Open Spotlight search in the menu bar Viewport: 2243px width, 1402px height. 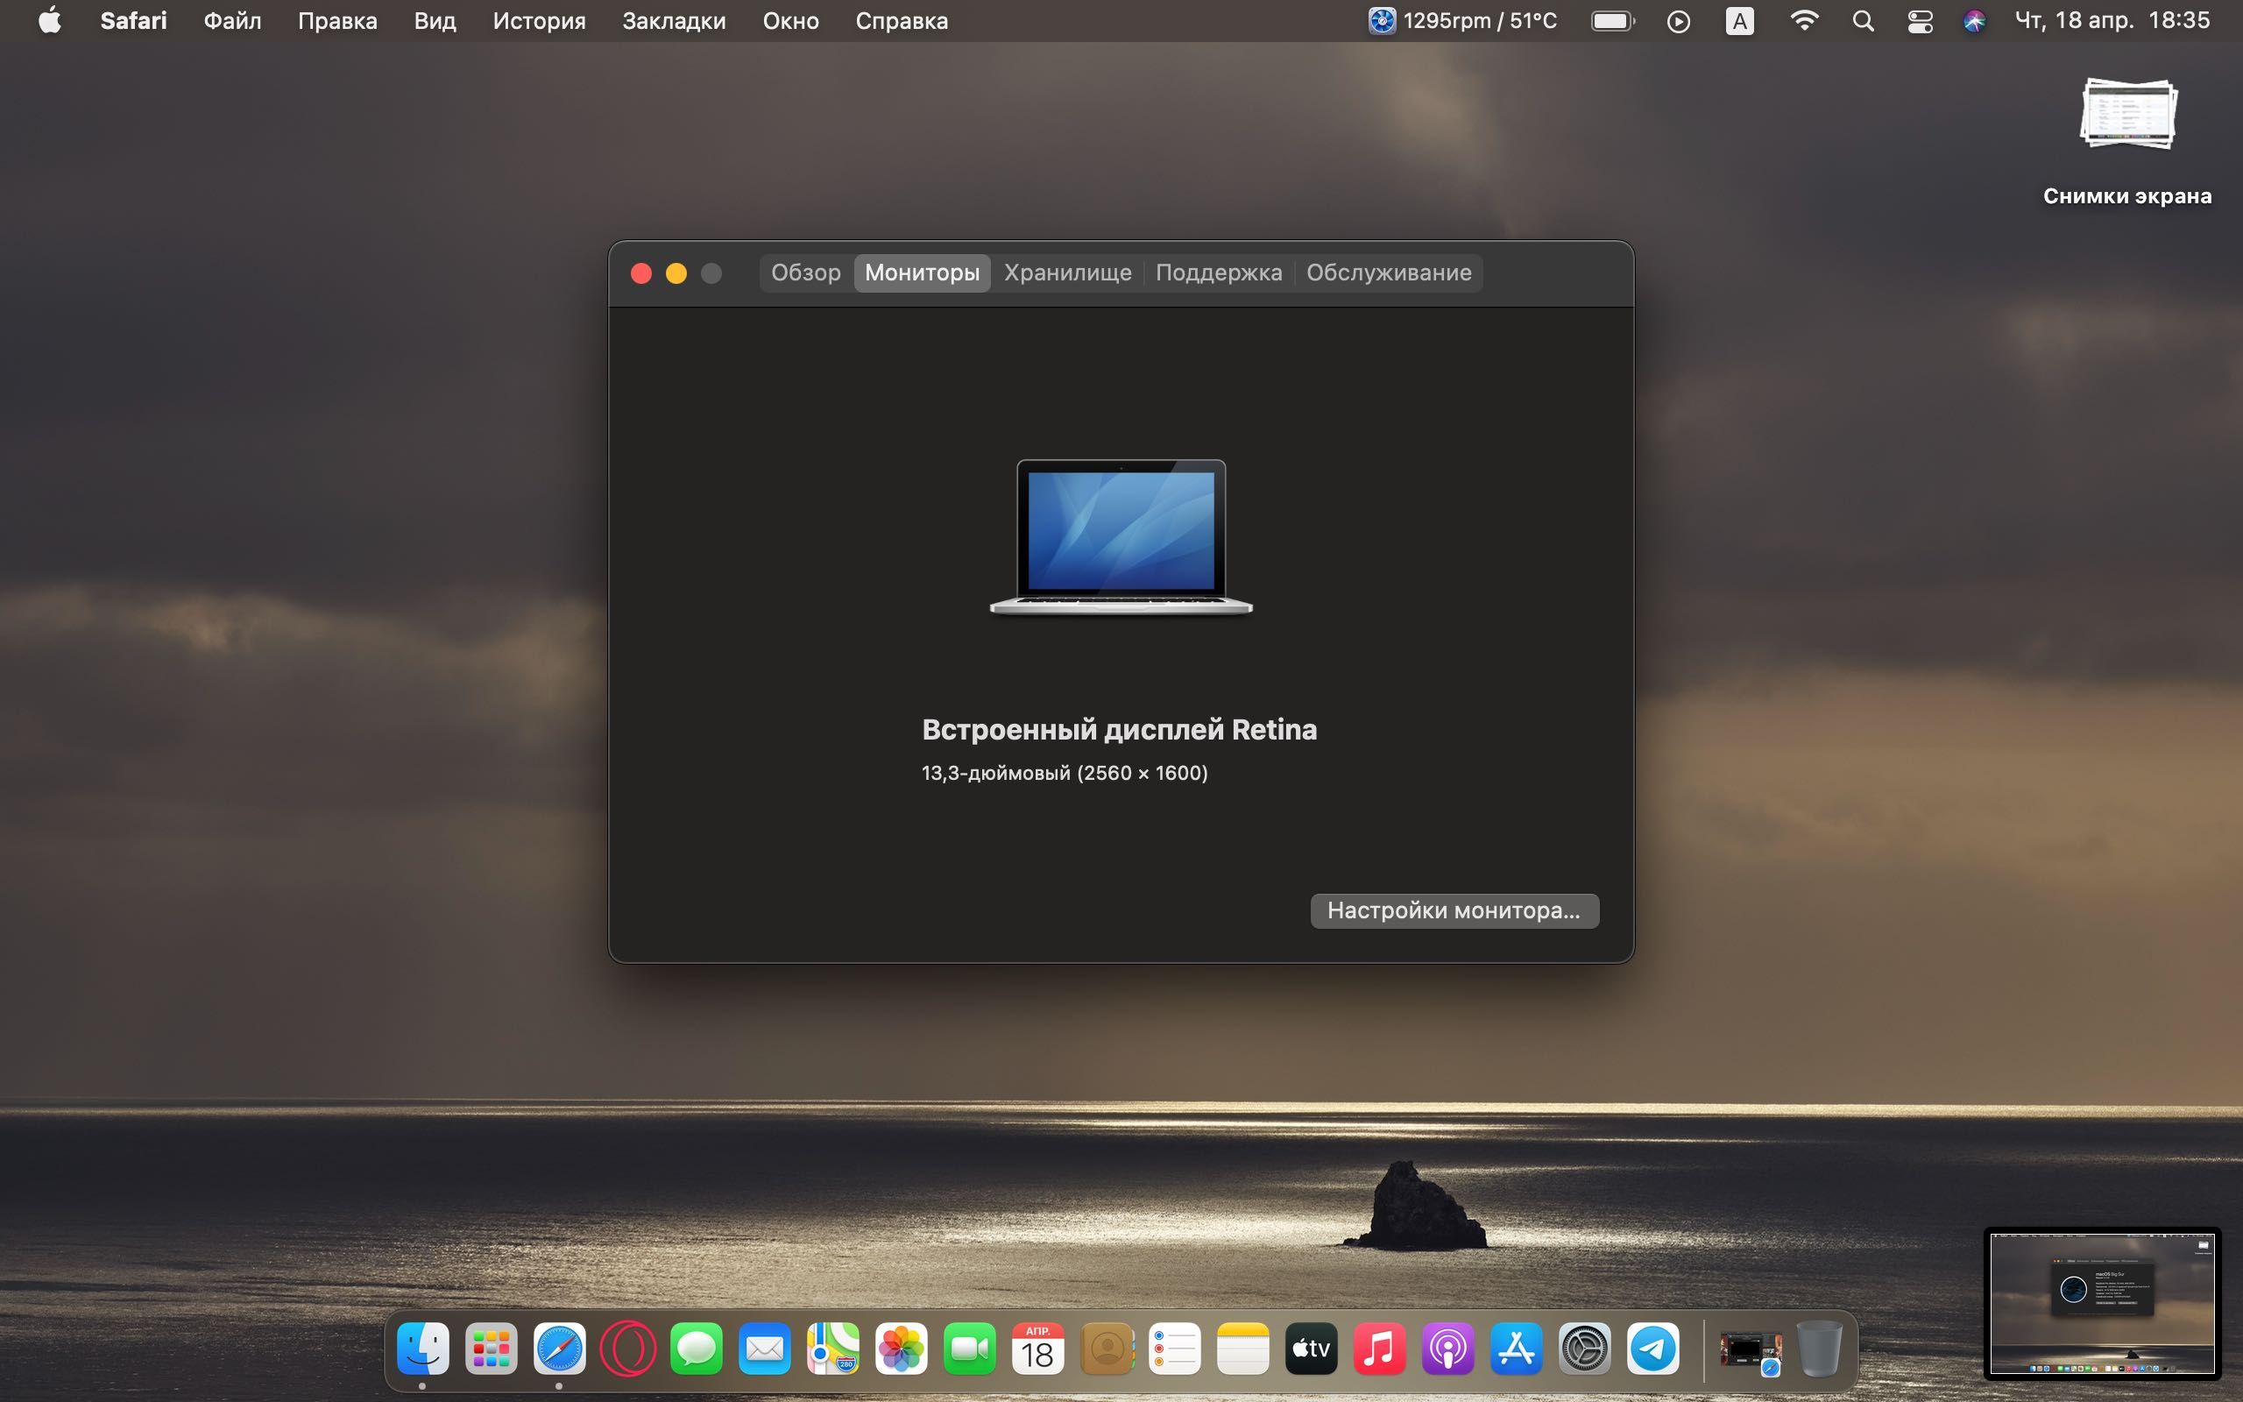click(x=1863, y=20)
